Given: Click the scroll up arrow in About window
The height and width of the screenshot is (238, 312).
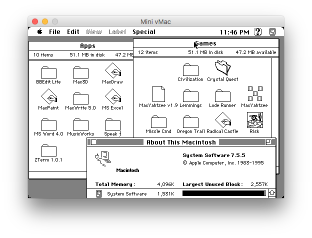Looking at the screenshot, I should click(272, 193).
